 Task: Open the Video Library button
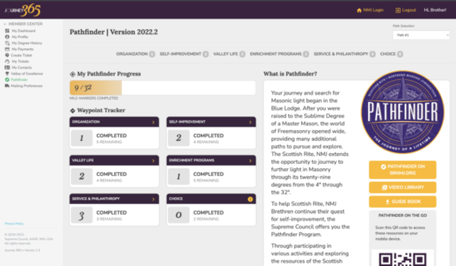pos(403,188)
